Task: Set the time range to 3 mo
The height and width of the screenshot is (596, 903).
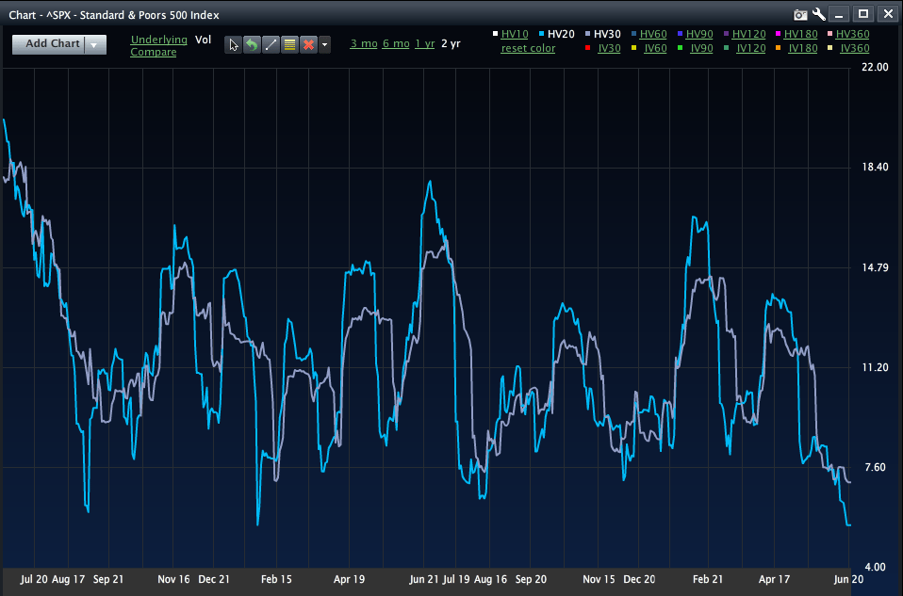Action: pos(363,43)
